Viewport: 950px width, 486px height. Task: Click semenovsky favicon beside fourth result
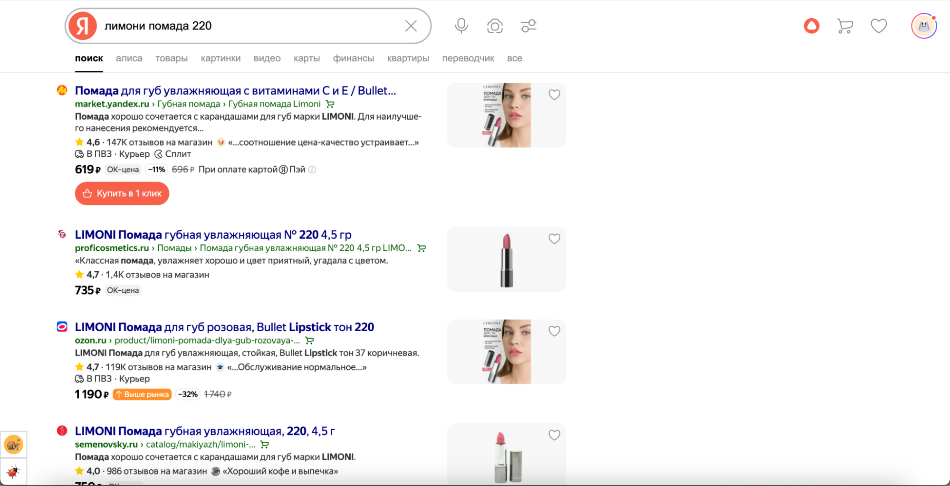coord(62,430)
